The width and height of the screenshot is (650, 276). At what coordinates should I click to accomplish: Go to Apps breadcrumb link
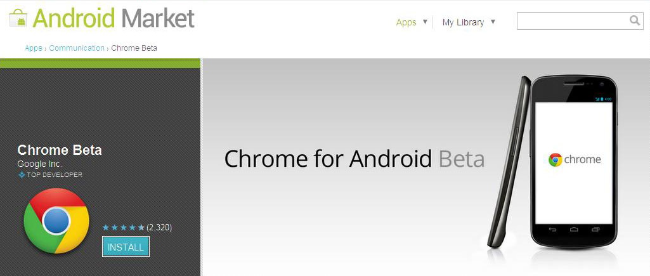pos(33,48)
